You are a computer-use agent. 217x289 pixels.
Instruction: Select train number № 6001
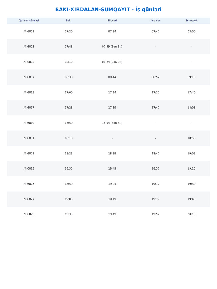(x=29, y=32)
